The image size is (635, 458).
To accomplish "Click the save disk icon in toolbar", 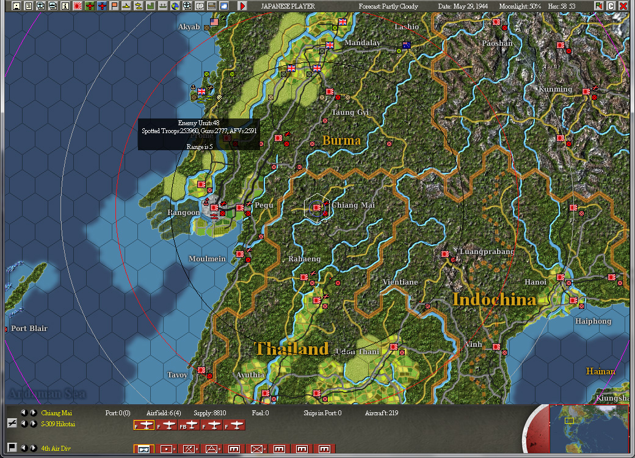I will (x=16, y=6).
